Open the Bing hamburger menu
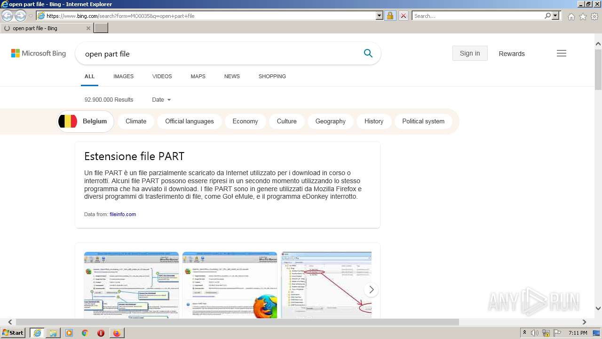 point(562,53)
